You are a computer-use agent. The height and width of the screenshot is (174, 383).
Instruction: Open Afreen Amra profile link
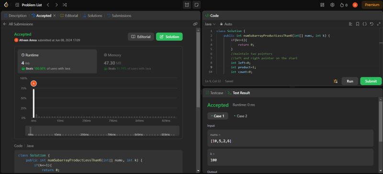point(28,40)
